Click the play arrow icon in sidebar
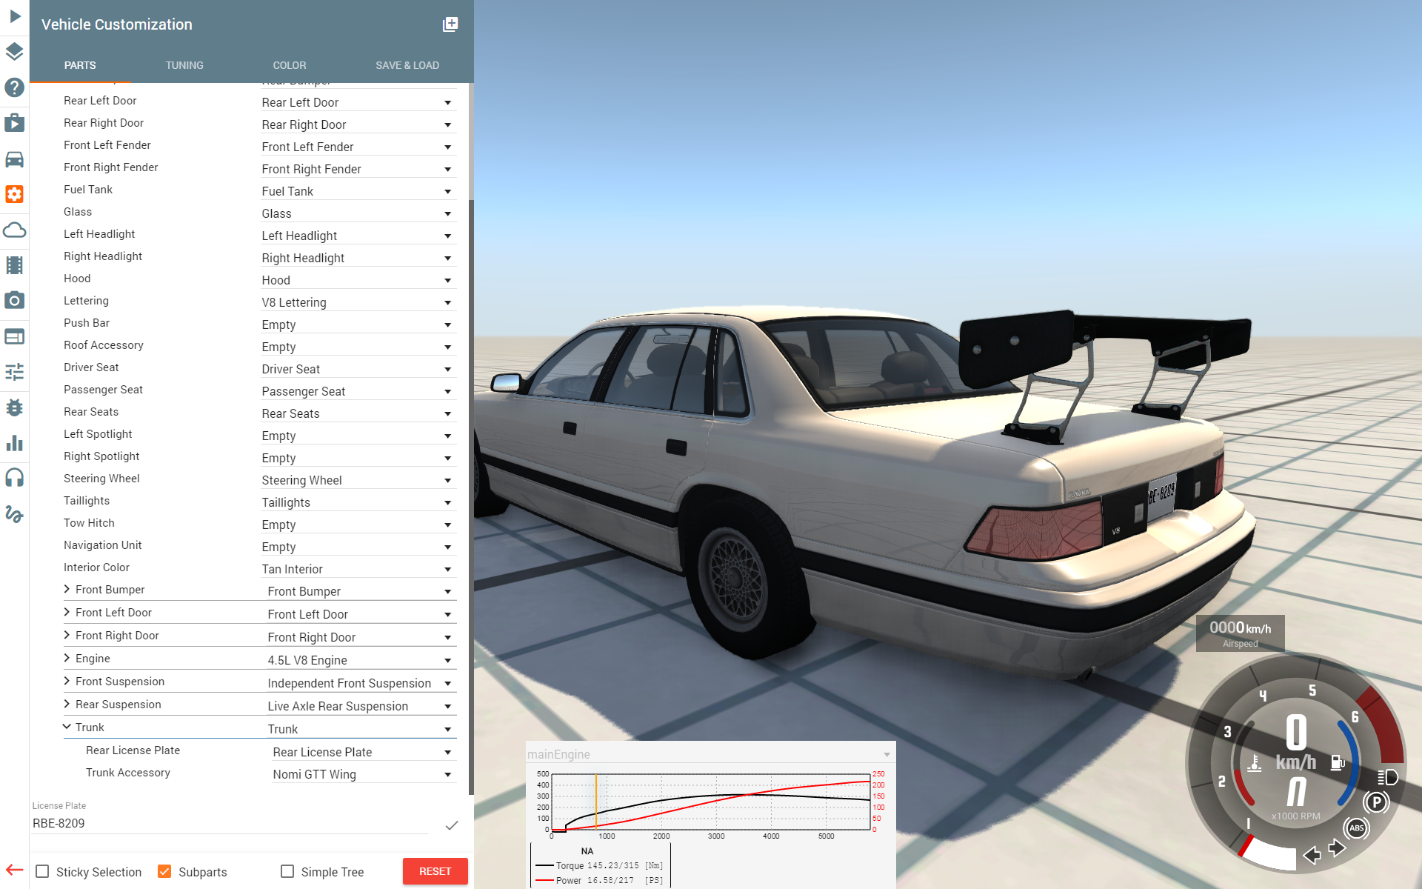1422x889 pixels. [x=15, y=16]
